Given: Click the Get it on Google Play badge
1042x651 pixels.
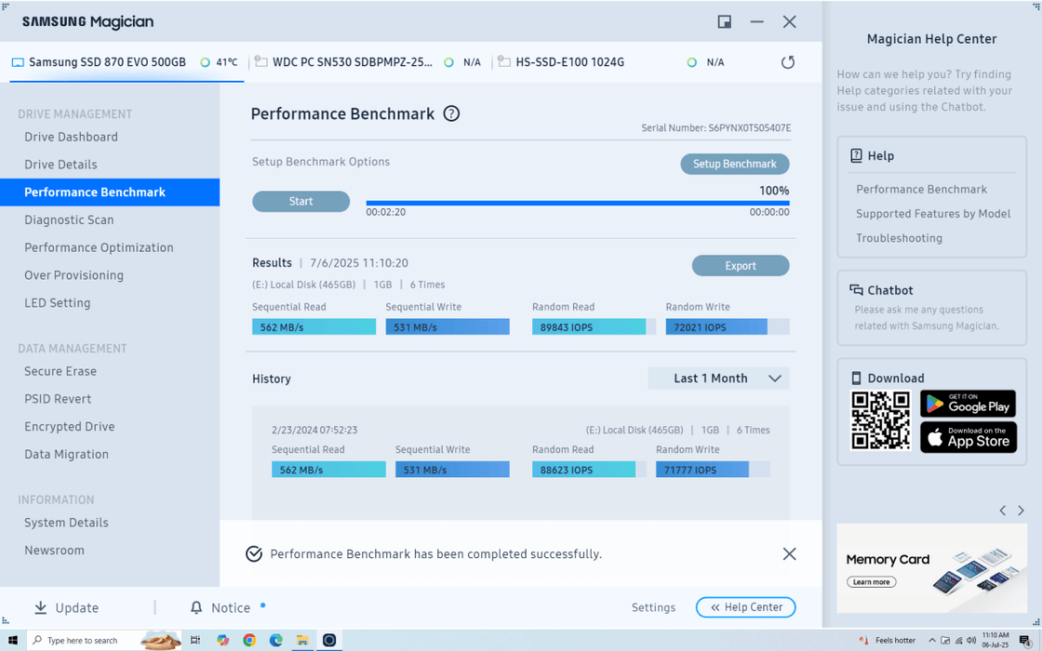Looking at the screenshot, I should coord(968,404).
